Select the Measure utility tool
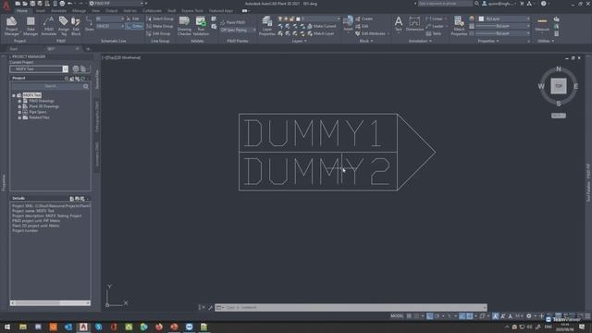 pos(542,24)
